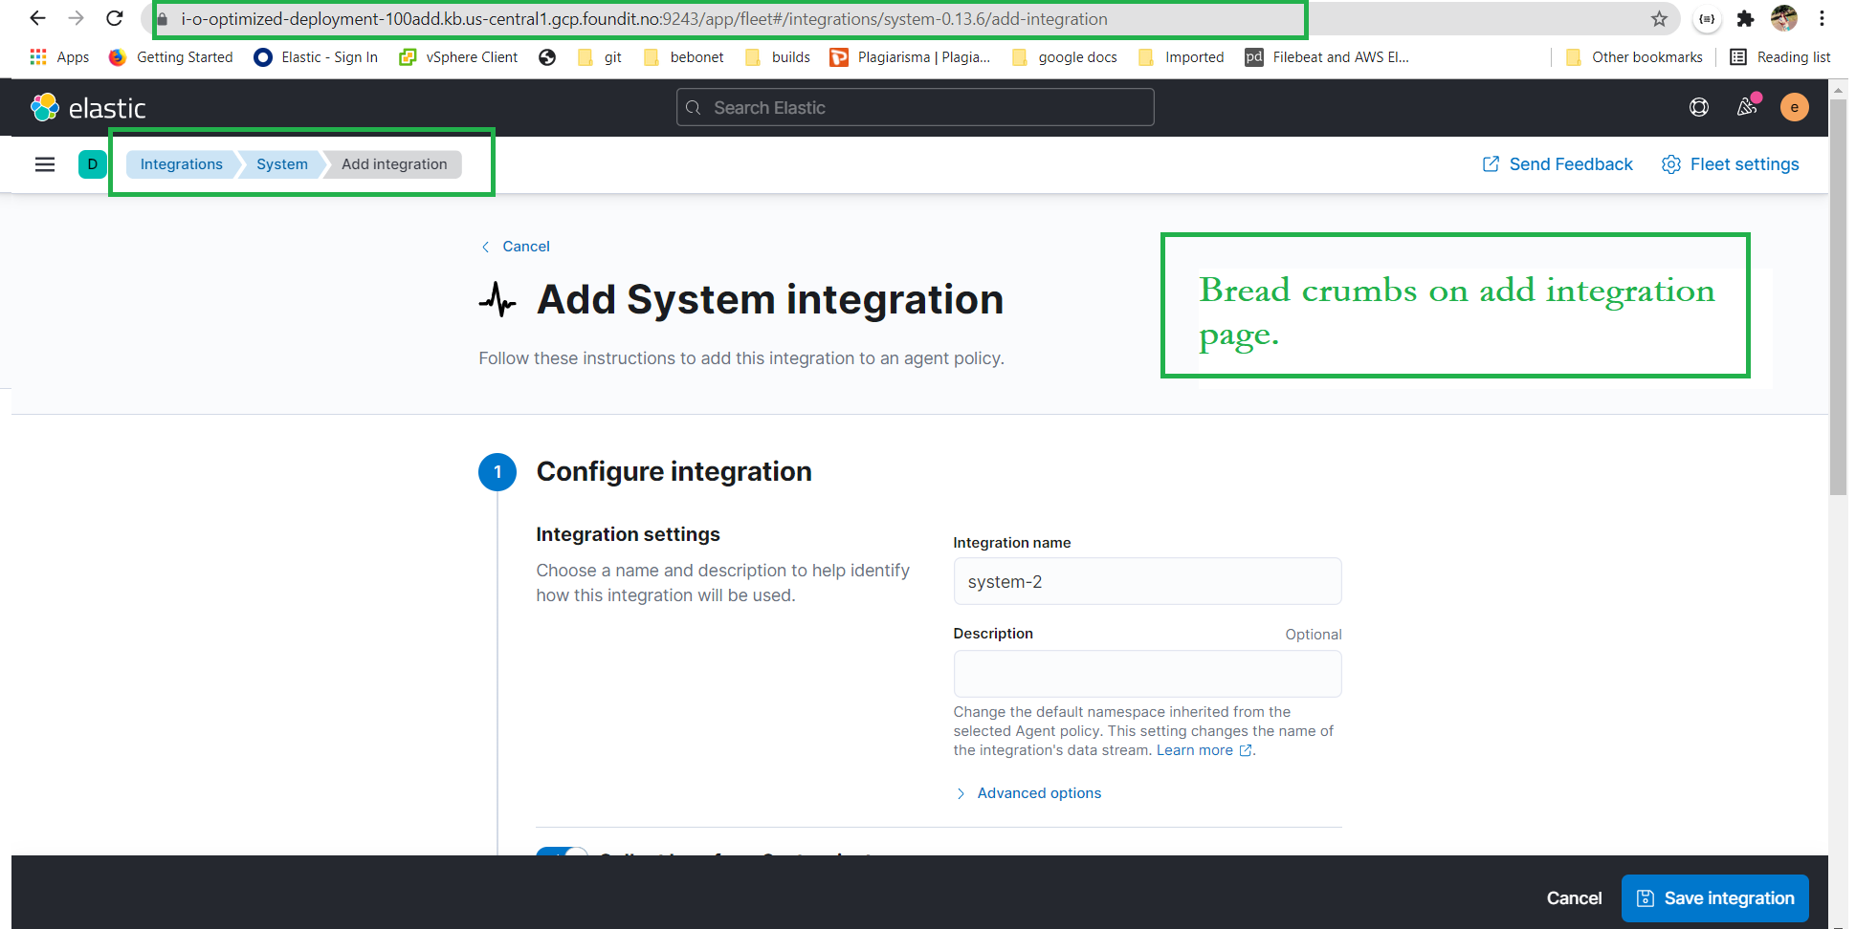
Task: Open the vSphere Client bookmark
Action: coord(458,57)
